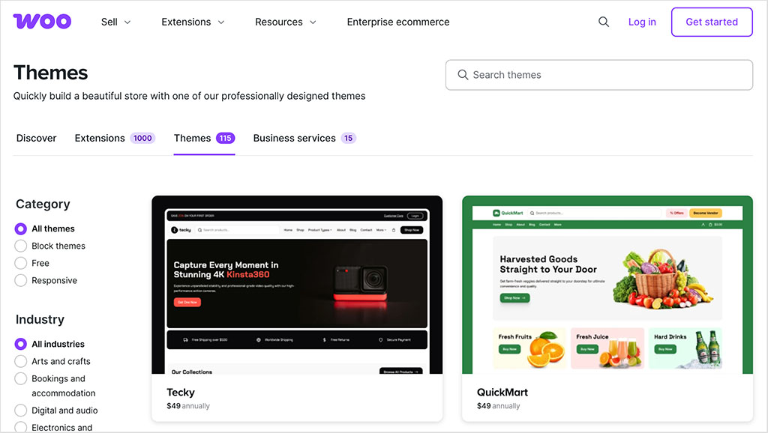
Task: Choose the Arts and crafts industry
Action: (x=21, y=361)
